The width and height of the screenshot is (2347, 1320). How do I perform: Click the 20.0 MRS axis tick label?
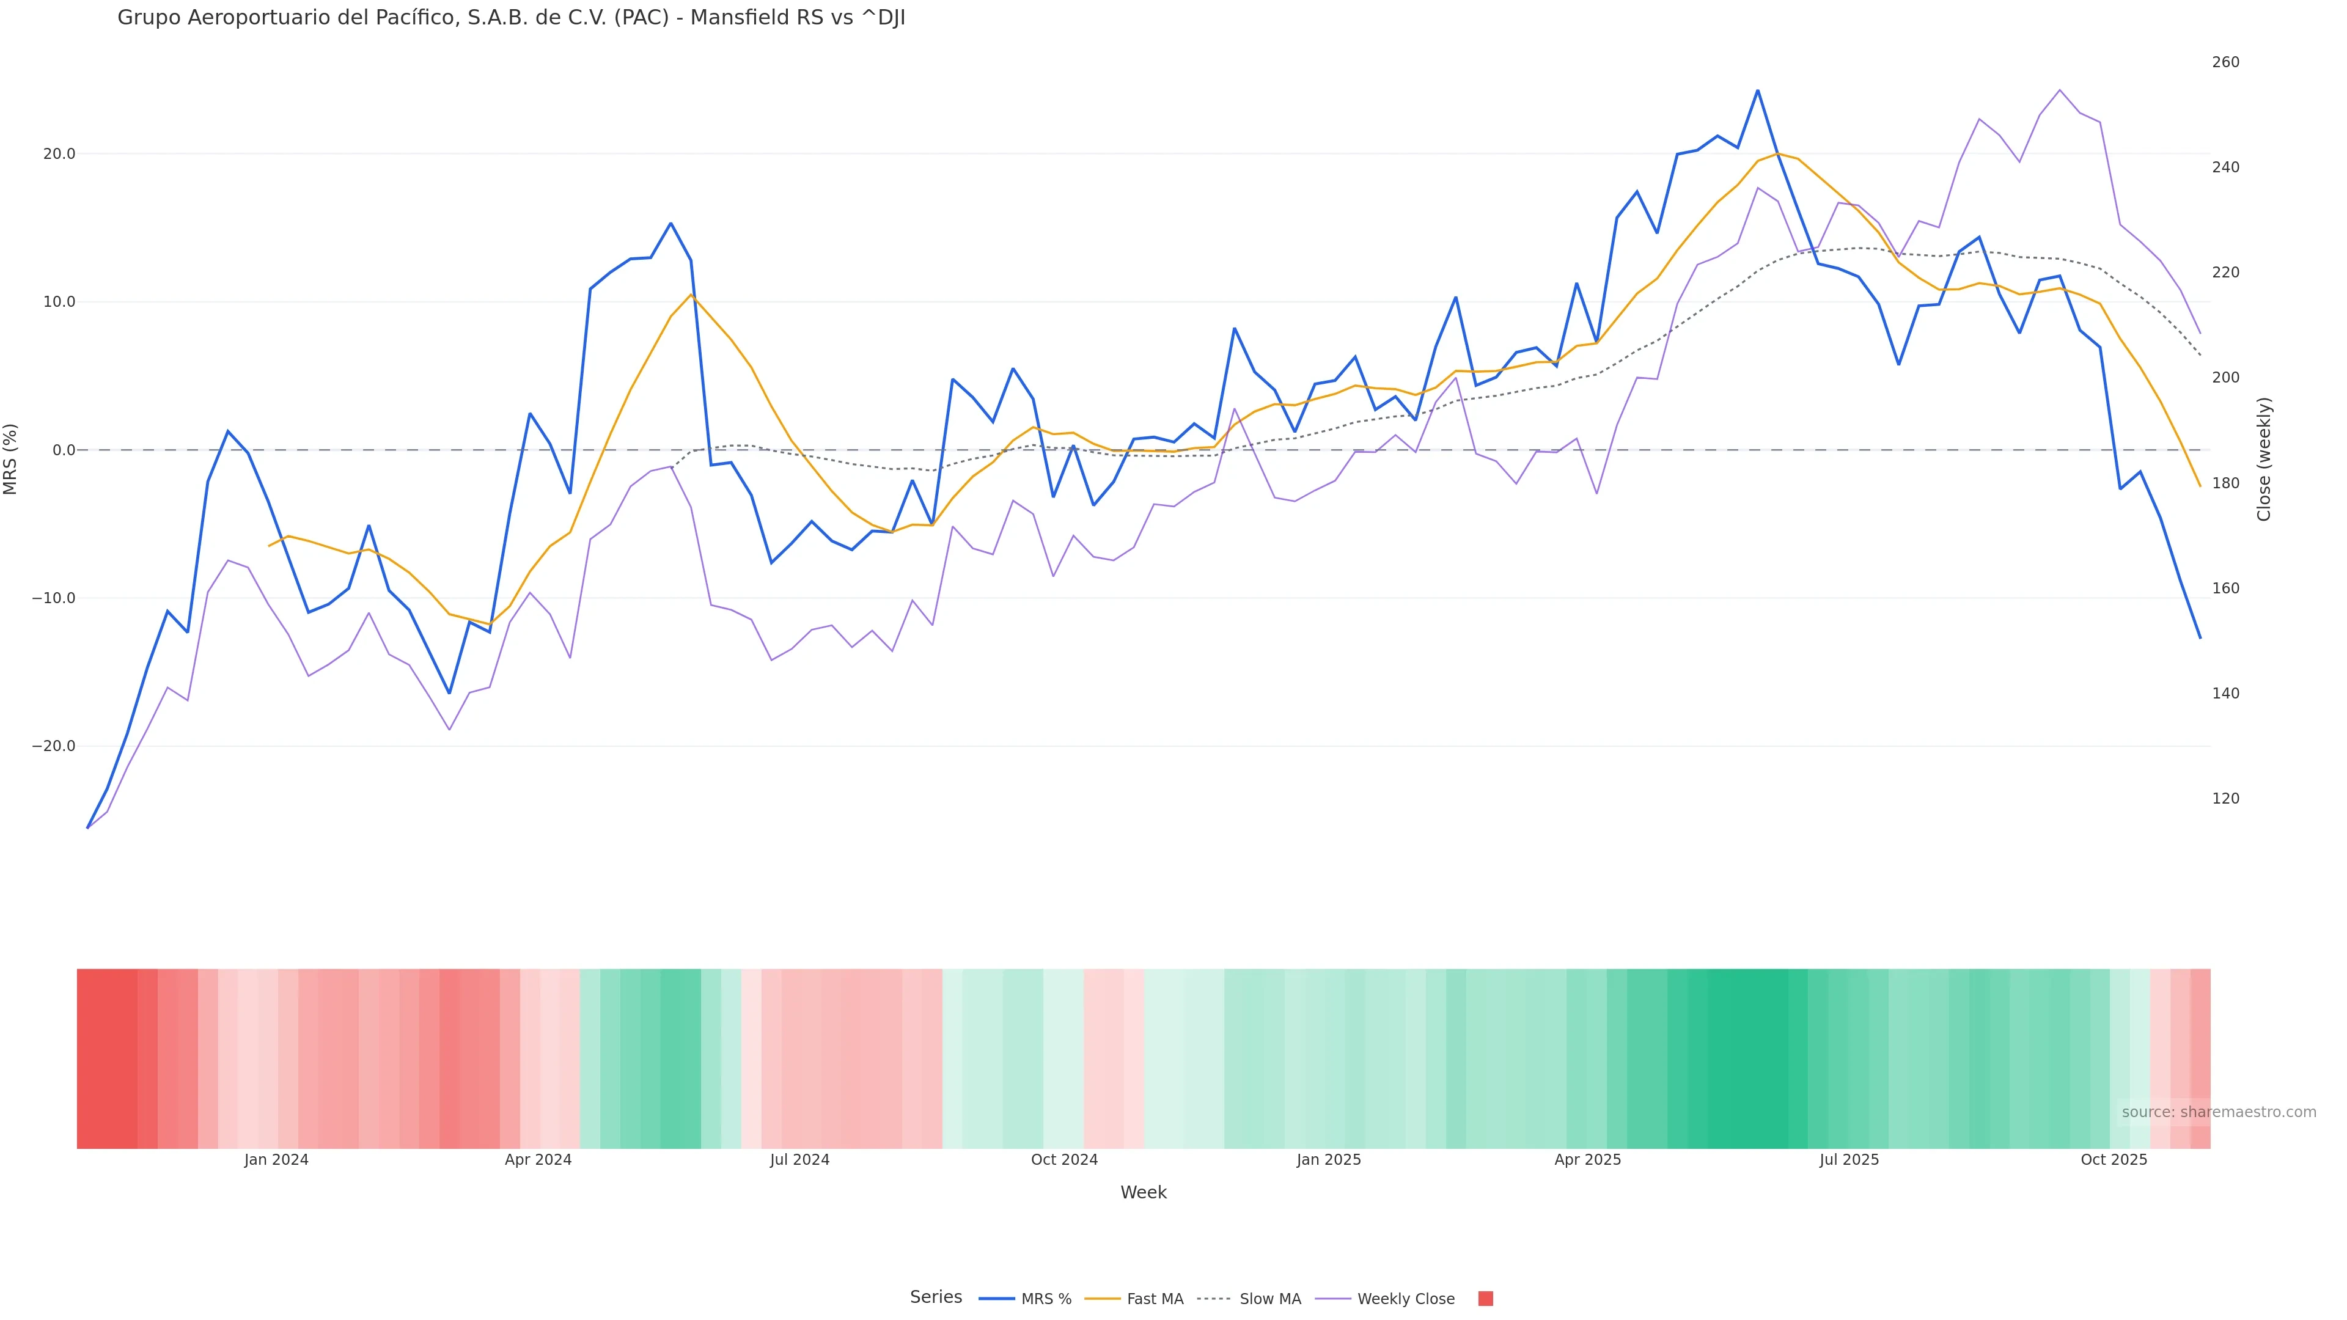pos(59,154)
